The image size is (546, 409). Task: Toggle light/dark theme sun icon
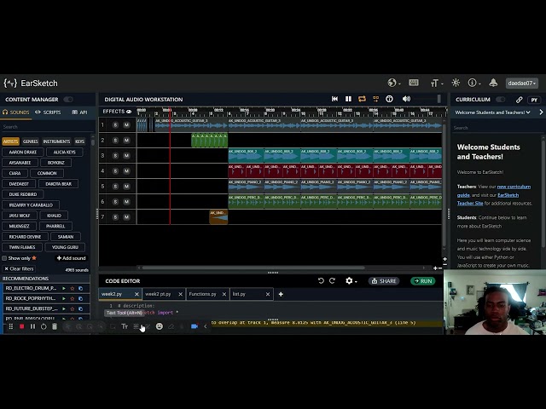456,83
